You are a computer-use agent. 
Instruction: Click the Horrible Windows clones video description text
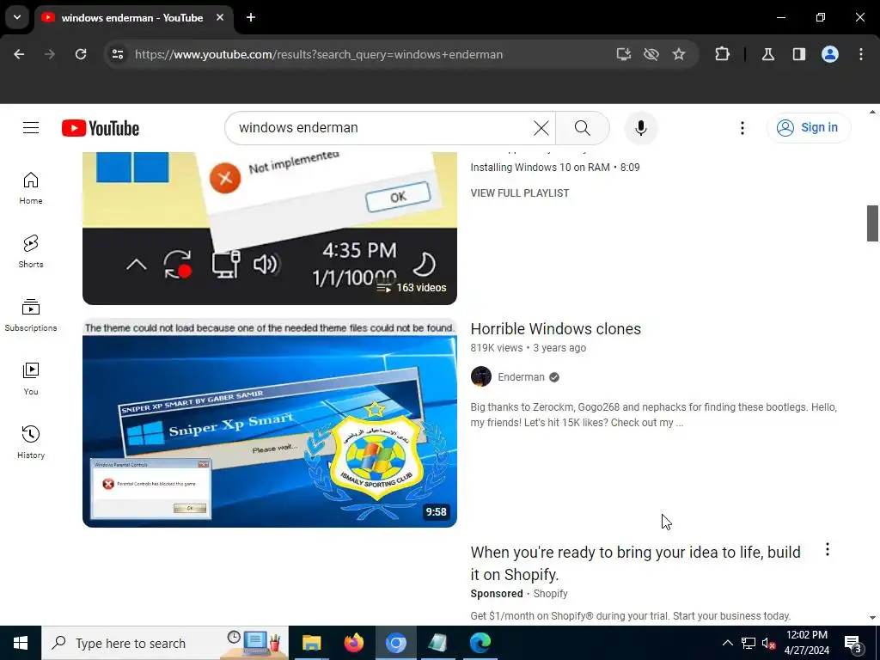(x=654, y=415)
